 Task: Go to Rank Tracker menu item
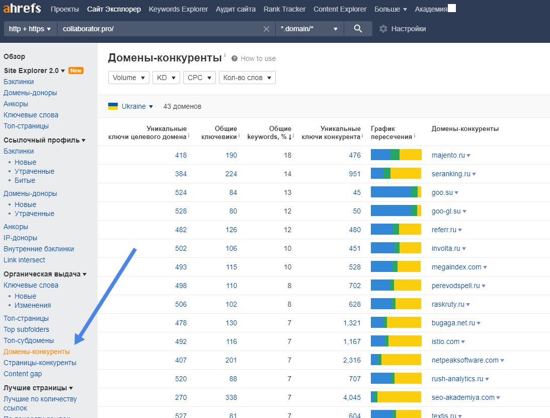coord(284,9)
